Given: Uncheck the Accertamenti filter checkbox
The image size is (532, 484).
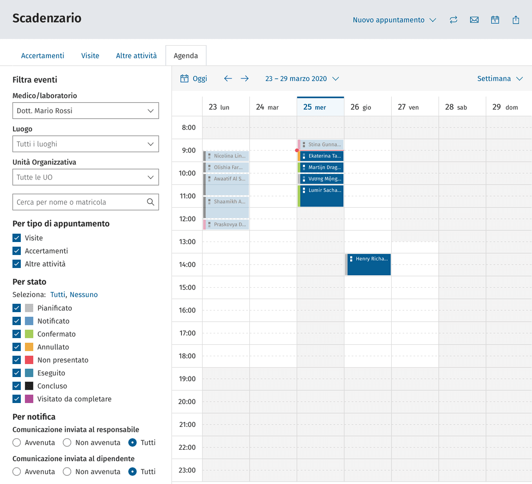Looking at the screenshot, I should click(17, 251).
